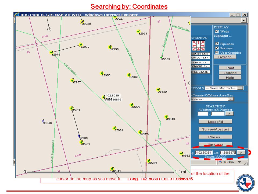Image resolution: width=258 pixels, height=194 pixels.
Task: Click the Crude Transmission pipeline label
Action: (52, 151)
